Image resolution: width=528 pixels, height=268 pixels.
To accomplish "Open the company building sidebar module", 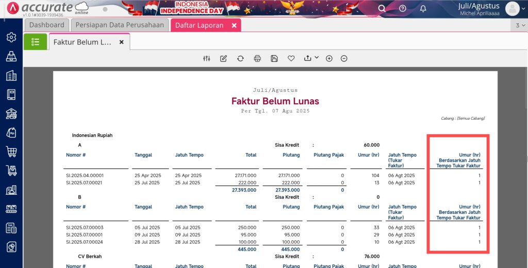I will (11, 75).
